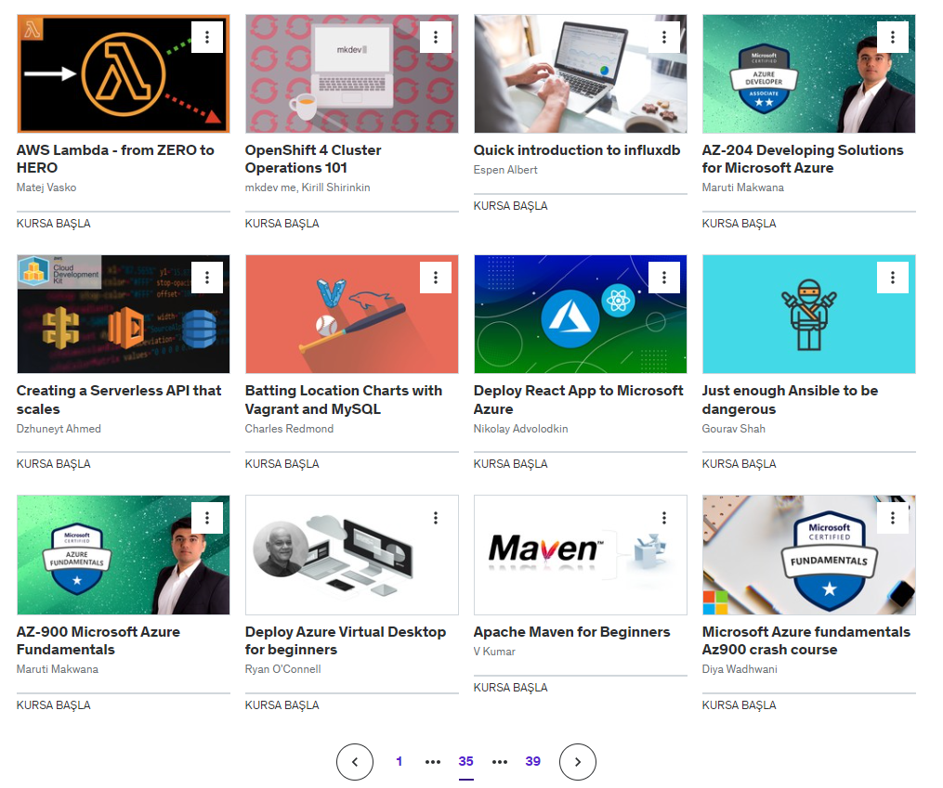The height and width of the screenshot is (788, 943).
Task: Jump to page 1
Action: coord(399,762)
